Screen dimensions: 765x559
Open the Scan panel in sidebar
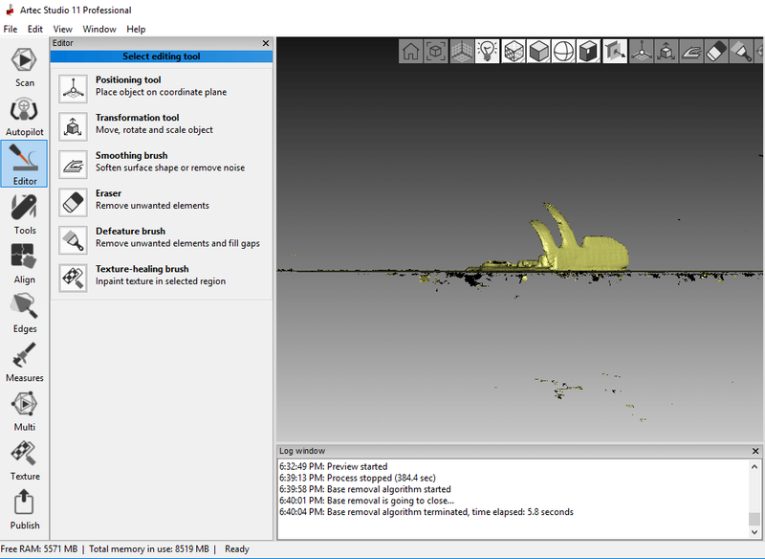click(24, 66)
